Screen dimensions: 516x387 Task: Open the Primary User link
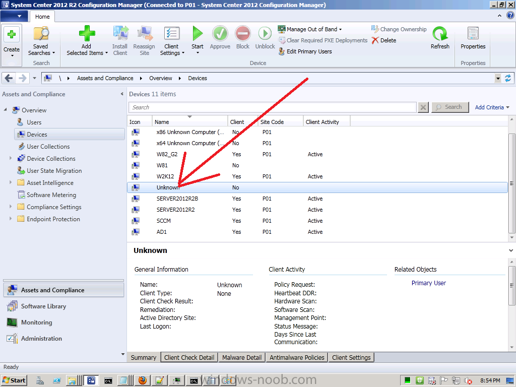428,283
